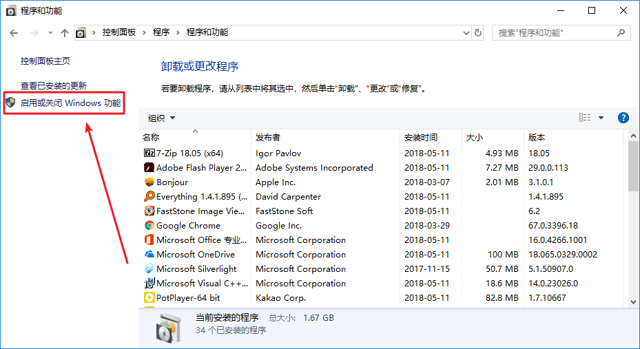Open the 组织 dropdown menu
The width and height of the screenshot is (640, 349).
coord(162,118)
